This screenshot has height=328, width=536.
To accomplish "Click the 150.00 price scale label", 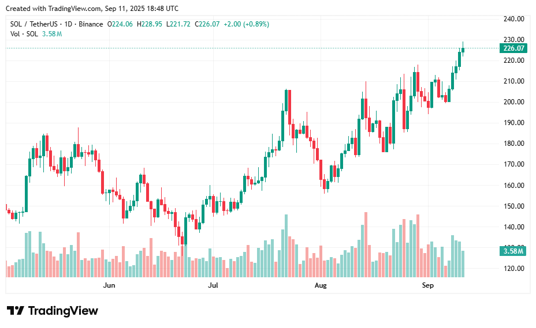I will pos(513,206).
